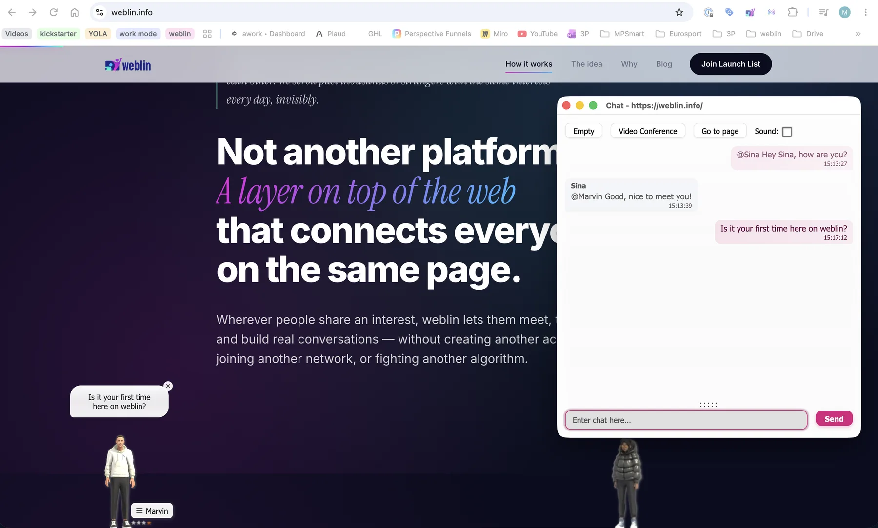Select the Blog nav item
This screenshot has width=878, height=528.
coord(664,64)
